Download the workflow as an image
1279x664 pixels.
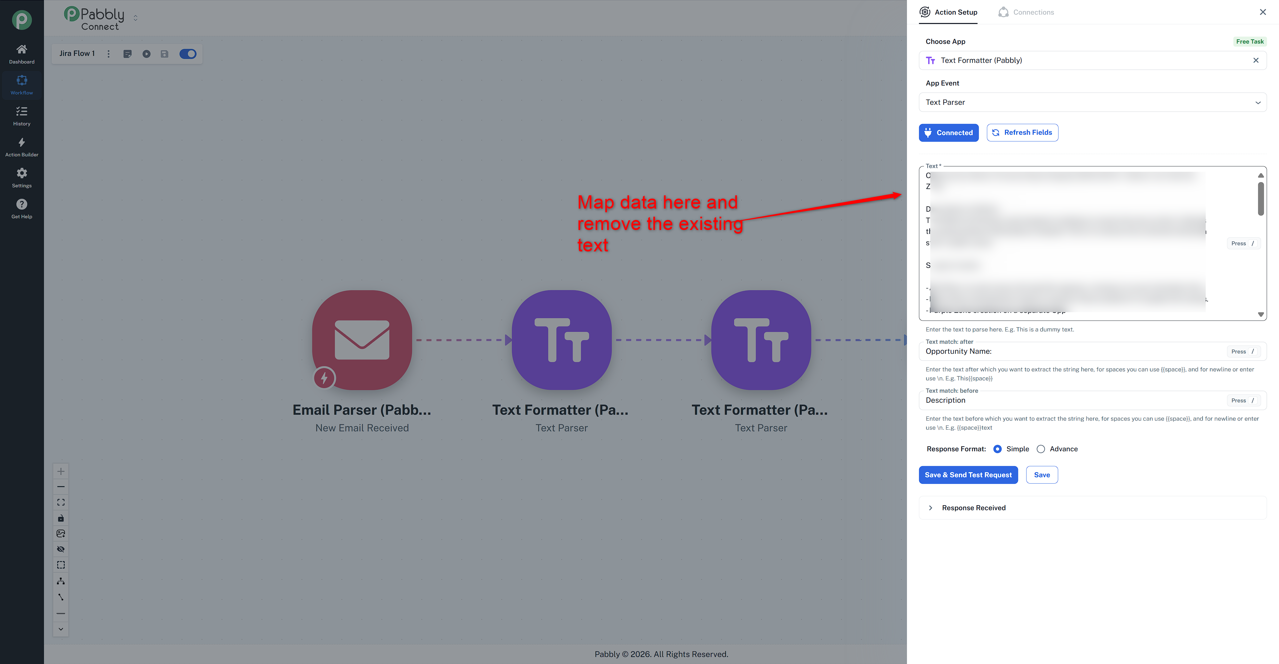[x=61, y=534]
